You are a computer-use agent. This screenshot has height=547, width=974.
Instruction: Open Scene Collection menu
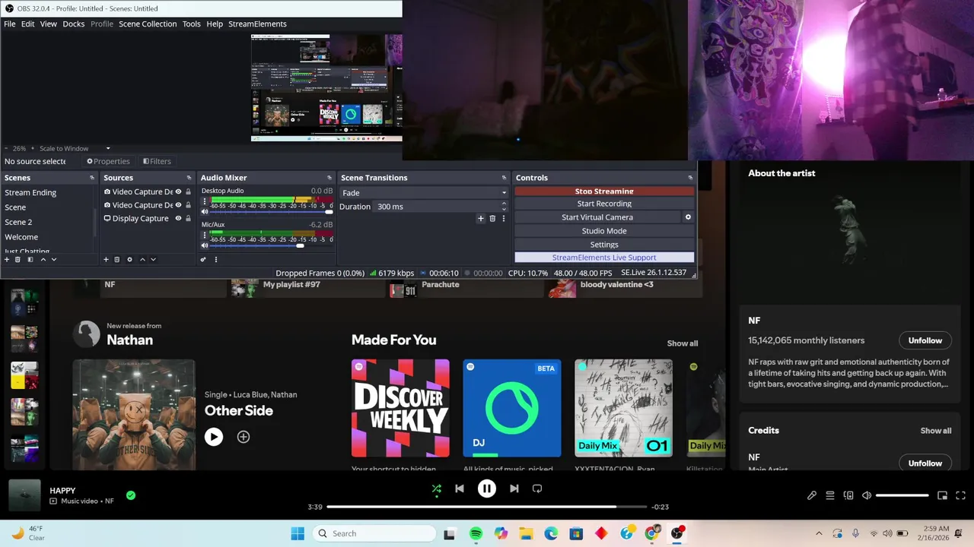pos(148,24)
